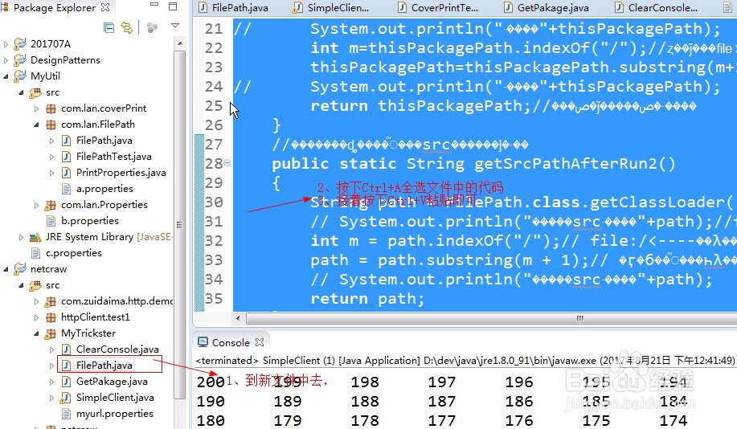Click console value 190
The image size is (737, 429).
click(210, 401)
